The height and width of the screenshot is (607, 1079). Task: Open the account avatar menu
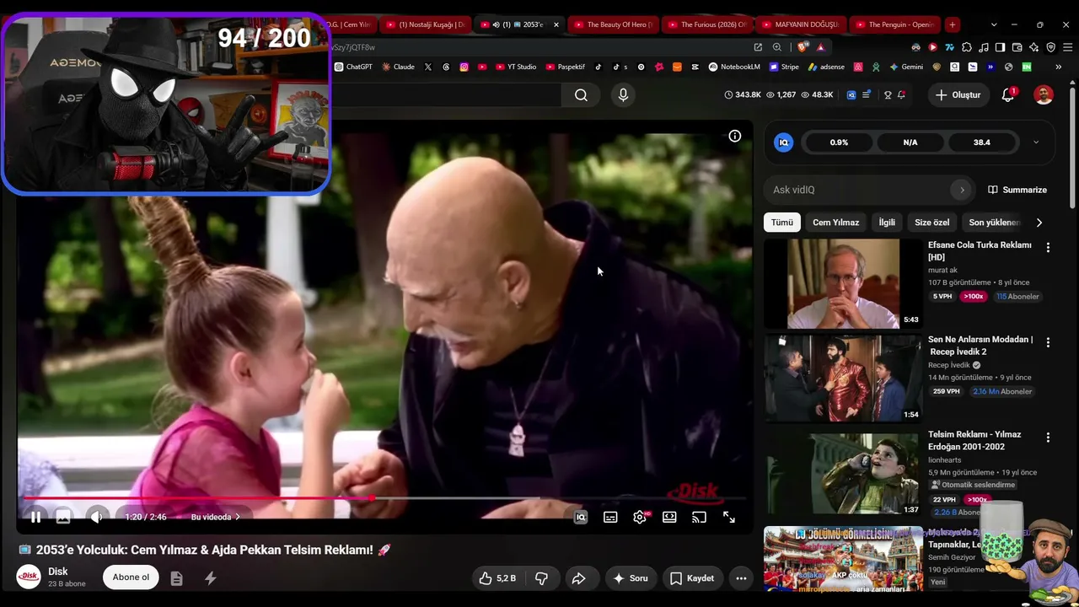[1044, 95]
